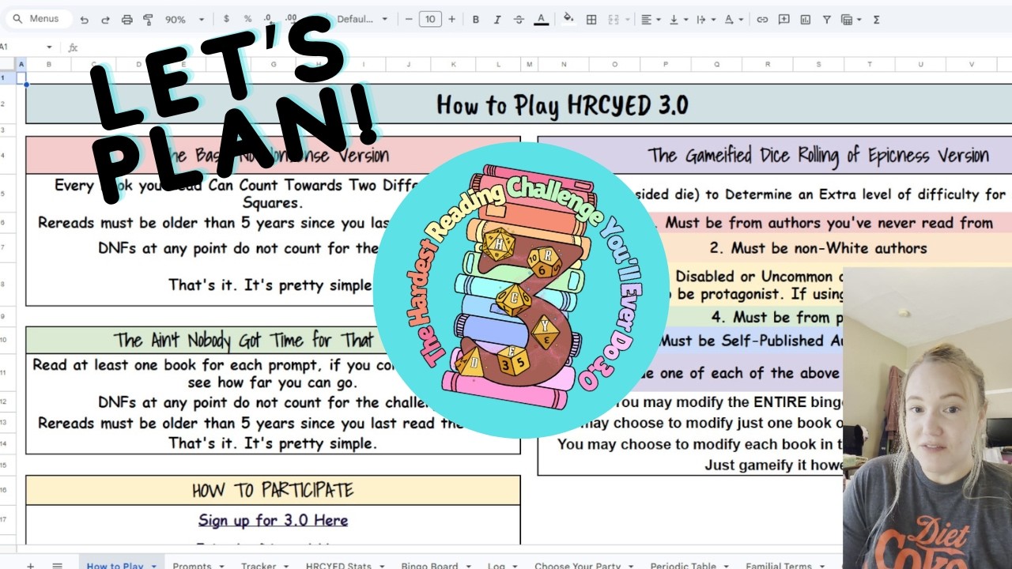Click the formula bar fx icon
This screenshot has width=1012, height=569.
tap(73, 47)
